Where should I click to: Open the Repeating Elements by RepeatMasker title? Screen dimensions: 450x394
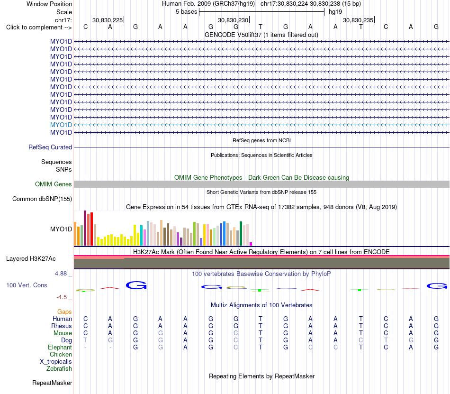click(261, 376)
